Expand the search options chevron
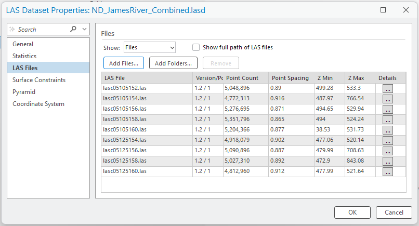The width and height of the screenshot is (419, 226). (84, 29)
